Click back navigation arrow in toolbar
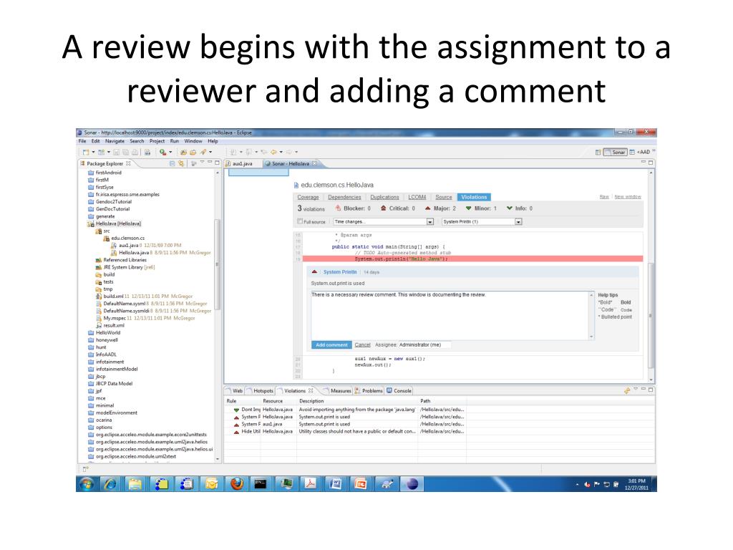 click(272, 152)
